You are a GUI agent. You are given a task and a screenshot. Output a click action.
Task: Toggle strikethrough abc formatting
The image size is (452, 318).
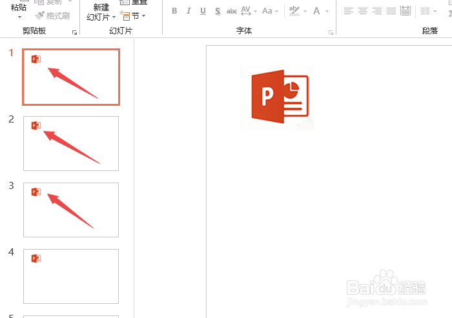tap(232, 11)
